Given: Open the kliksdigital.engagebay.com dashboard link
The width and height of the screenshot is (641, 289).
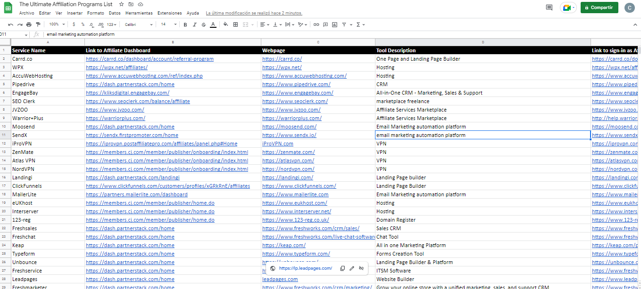Looking at the screenshot, I should [127, 93].
